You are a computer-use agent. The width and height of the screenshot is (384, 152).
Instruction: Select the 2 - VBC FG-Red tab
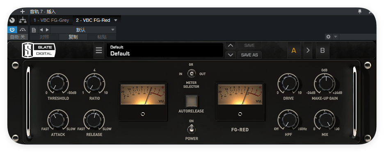[93, 21]
